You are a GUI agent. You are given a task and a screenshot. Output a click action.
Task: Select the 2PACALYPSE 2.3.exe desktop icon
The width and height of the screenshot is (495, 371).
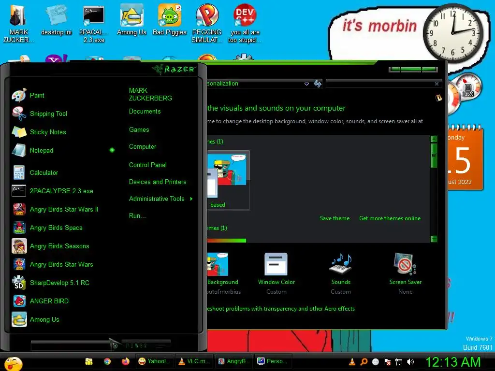pos(94,23)
